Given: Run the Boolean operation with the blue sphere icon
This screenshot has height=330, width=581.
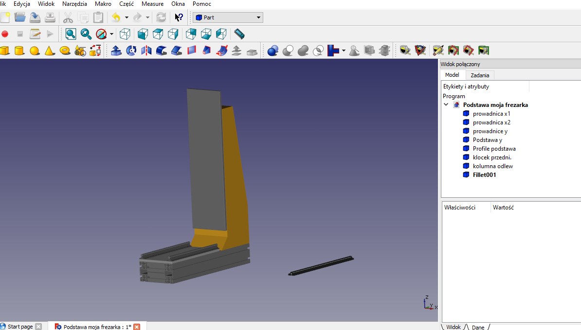Looking at the screenshot, I should 272,51.
